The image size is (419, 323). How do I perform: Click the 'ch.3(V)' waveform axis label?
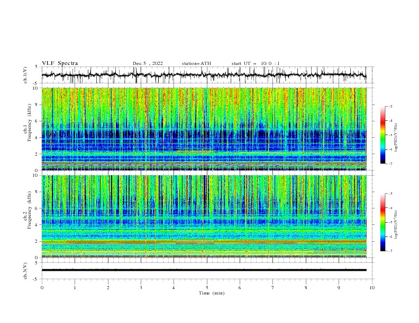pyautogui.click(x=25, y=271)
